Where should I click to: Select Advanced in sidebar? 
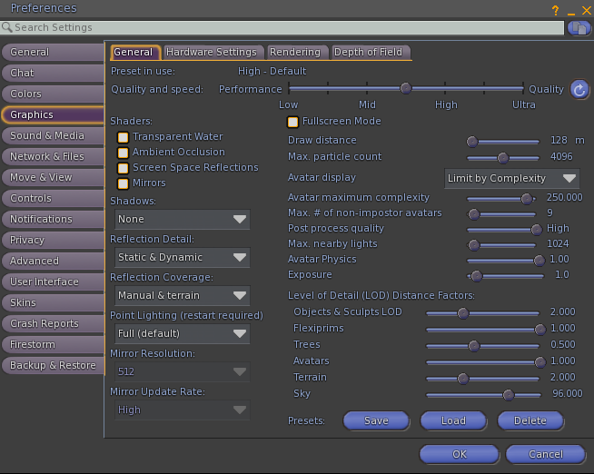(x=53, y=261)
